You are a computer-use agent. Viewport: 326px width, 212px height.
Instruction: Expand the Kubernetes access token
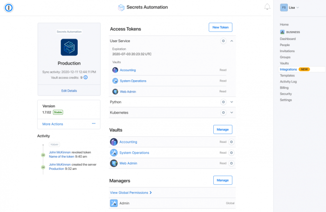click(231, 112)
